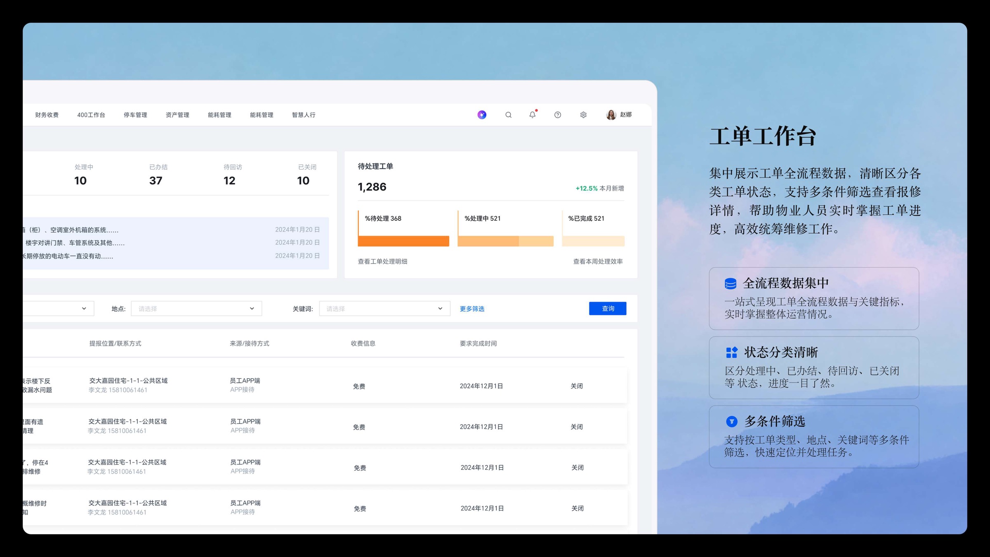
Task: Select the 已关闭 10 status counter
Action: click(306, 175)
